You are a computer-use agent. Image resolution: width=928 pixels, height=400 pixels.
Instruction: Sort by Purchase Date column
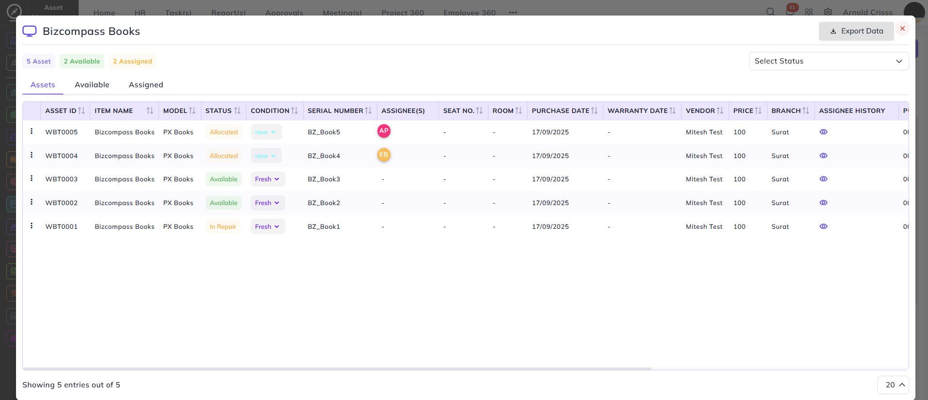pyautogui.click(x=594, y=111)
